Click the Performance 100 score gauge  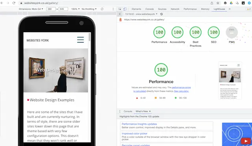pyautogui.click(x=159, y=32)
